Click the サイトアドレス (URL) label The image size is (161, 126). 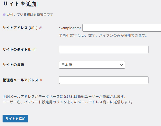point(20,28)
